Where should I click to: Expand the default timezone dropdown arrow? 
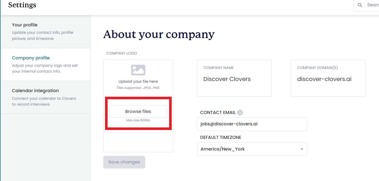pyautogui.click(x=302, y=149)
